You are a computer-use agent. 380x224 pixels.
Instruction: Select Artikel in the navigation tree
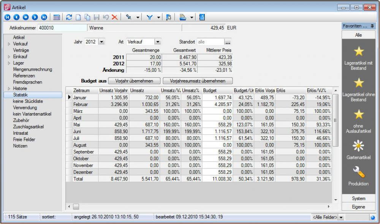click(19, 38)
